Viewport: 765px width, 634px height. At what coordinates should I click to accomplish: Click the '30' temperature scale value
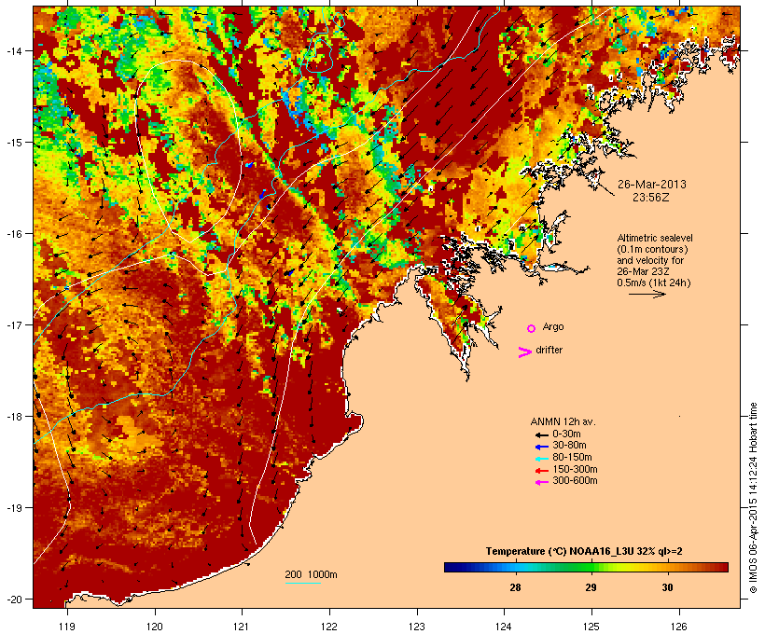click(x=667, y=587)
